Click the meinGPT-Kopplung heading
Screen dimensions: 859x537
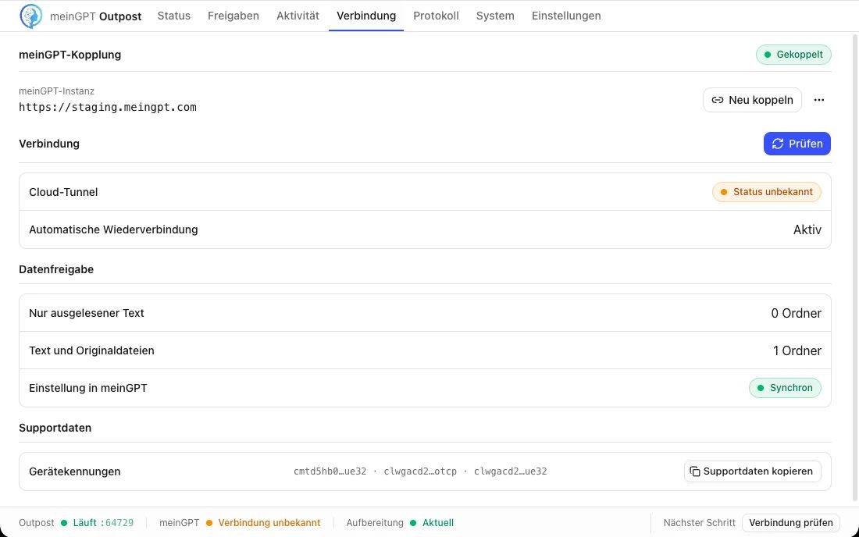tap(70, 55)
